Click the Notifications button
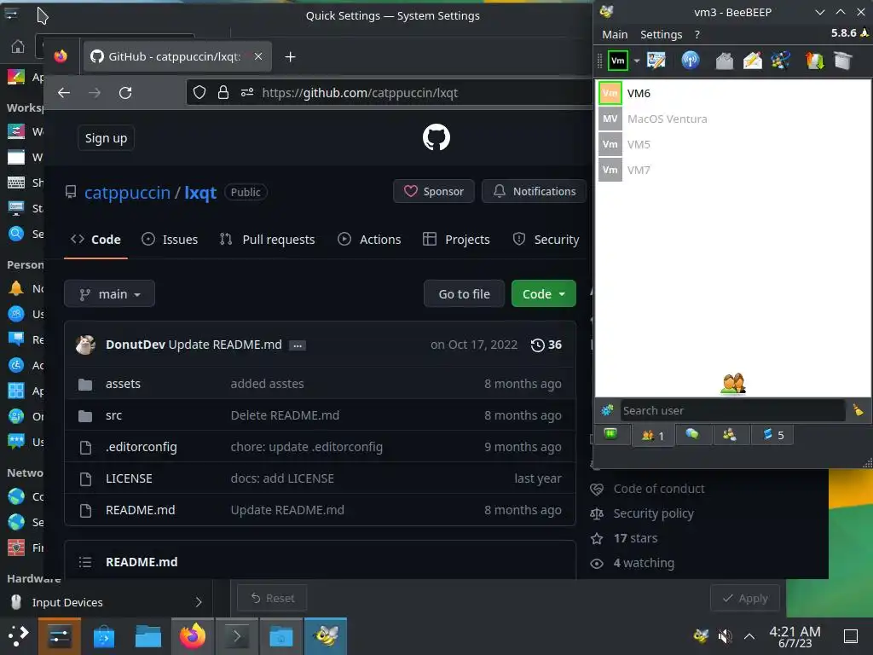 click(x=534, y=191)
